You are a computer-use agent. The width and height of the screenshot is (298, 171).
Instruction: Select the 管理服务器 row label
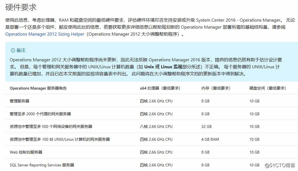19,101
